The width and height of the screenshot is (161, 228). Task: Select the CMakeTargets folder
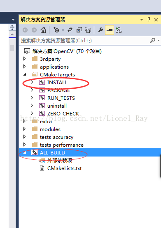coord(57,75)
